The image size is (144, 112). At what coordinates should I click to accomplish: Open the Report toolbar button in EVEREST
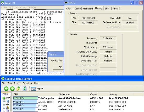click(x=37, y=89)
